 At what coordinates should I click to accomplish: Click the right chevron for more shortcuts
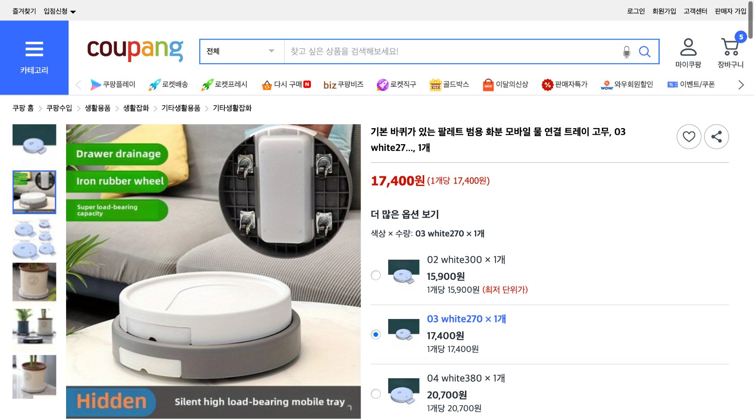click(x=740, y=84)
